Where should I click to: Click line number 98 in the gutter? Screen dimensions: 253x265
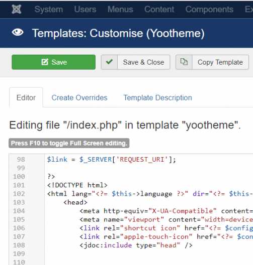coord(21,160)
